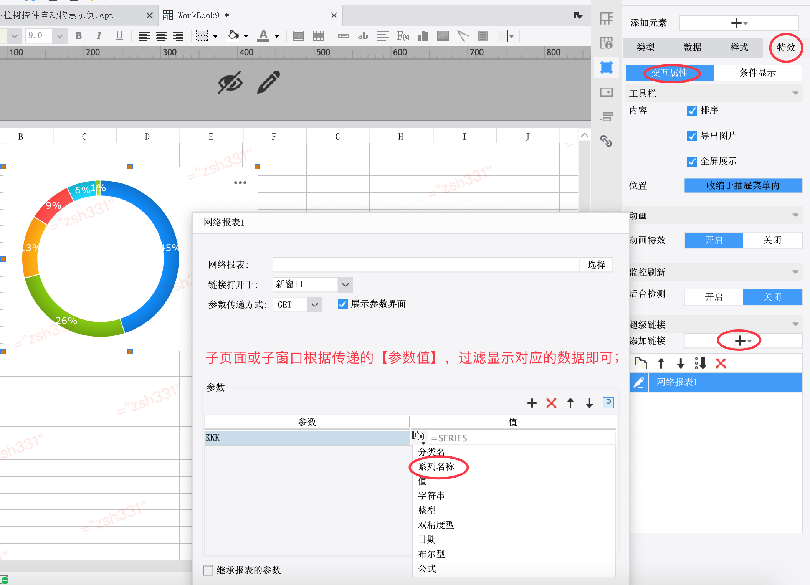Add a parameter with the plus icon
810x585 pixels.
pos(532,403)
